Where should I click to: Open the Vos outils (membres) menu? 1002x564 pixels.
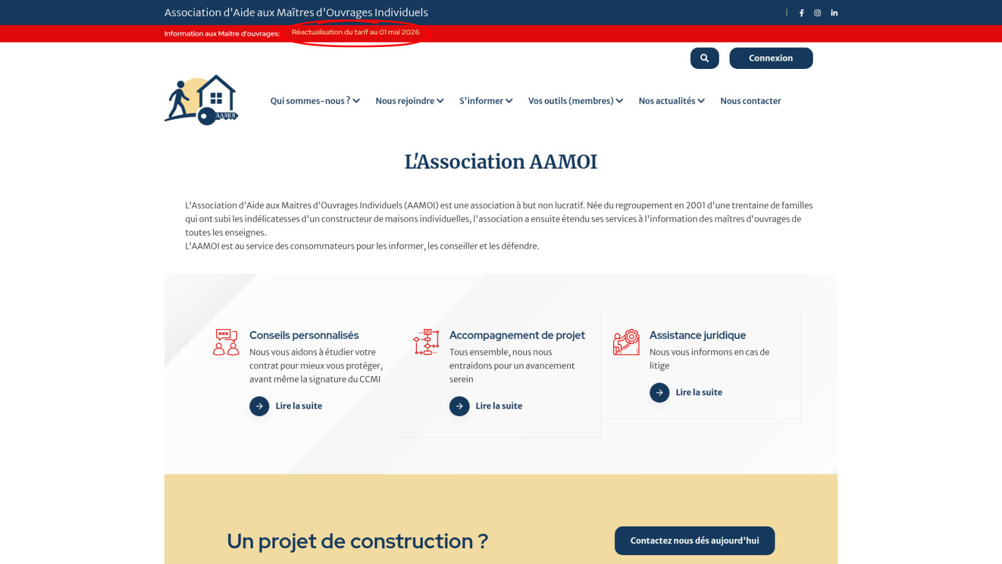click(576, 101)
